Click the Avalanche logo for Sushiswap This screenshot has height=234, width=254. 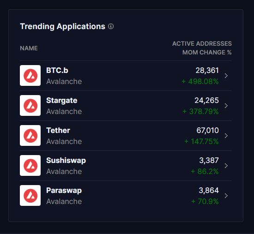pos(30,165)
